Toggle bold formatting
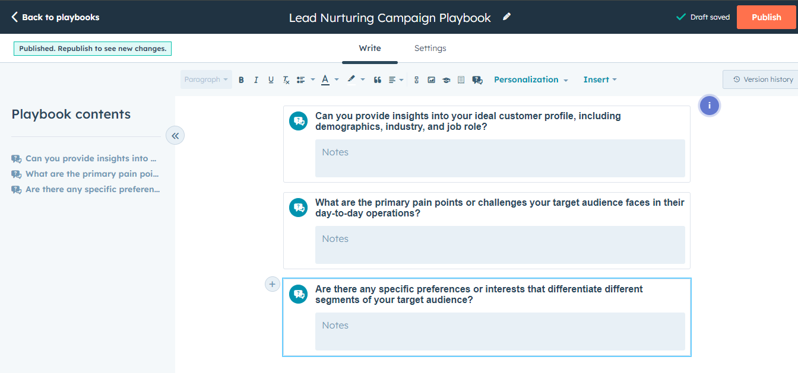This screenshot has width=798, height=373. pyautogui.click(x=241, y=79)
